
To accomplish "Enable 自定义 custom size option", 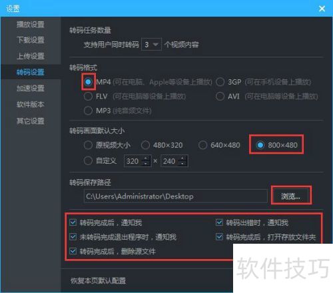I will pyautogui.click(x=88, y=160).
